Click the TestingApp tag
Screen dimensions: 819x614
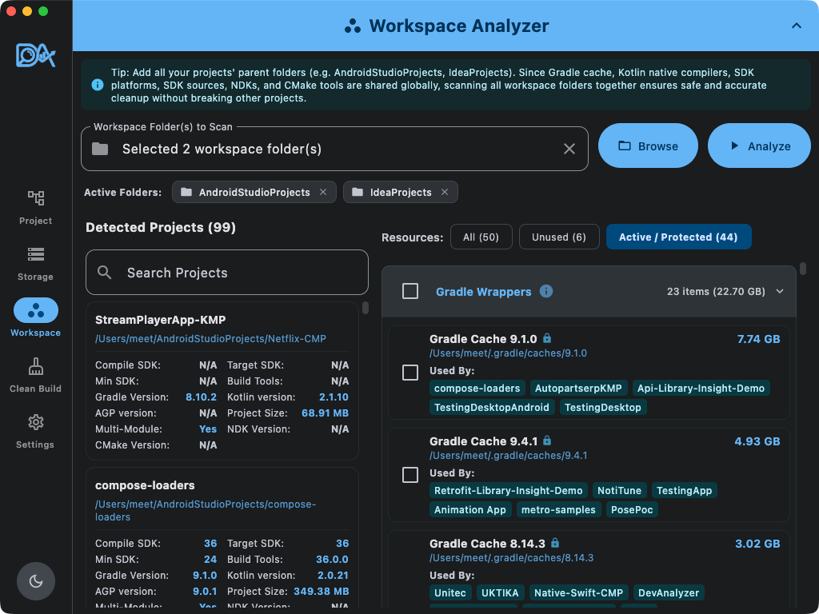(685, 491)
